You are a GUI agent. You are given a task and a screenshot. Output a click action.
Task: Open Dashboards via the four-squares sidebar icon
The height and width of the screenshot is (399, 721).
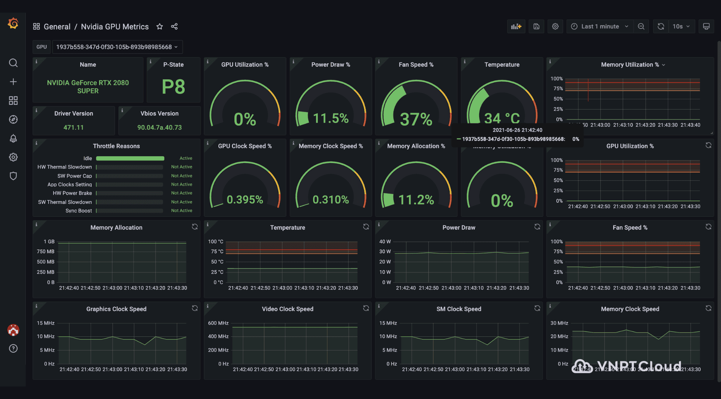[x=13, y=100]
